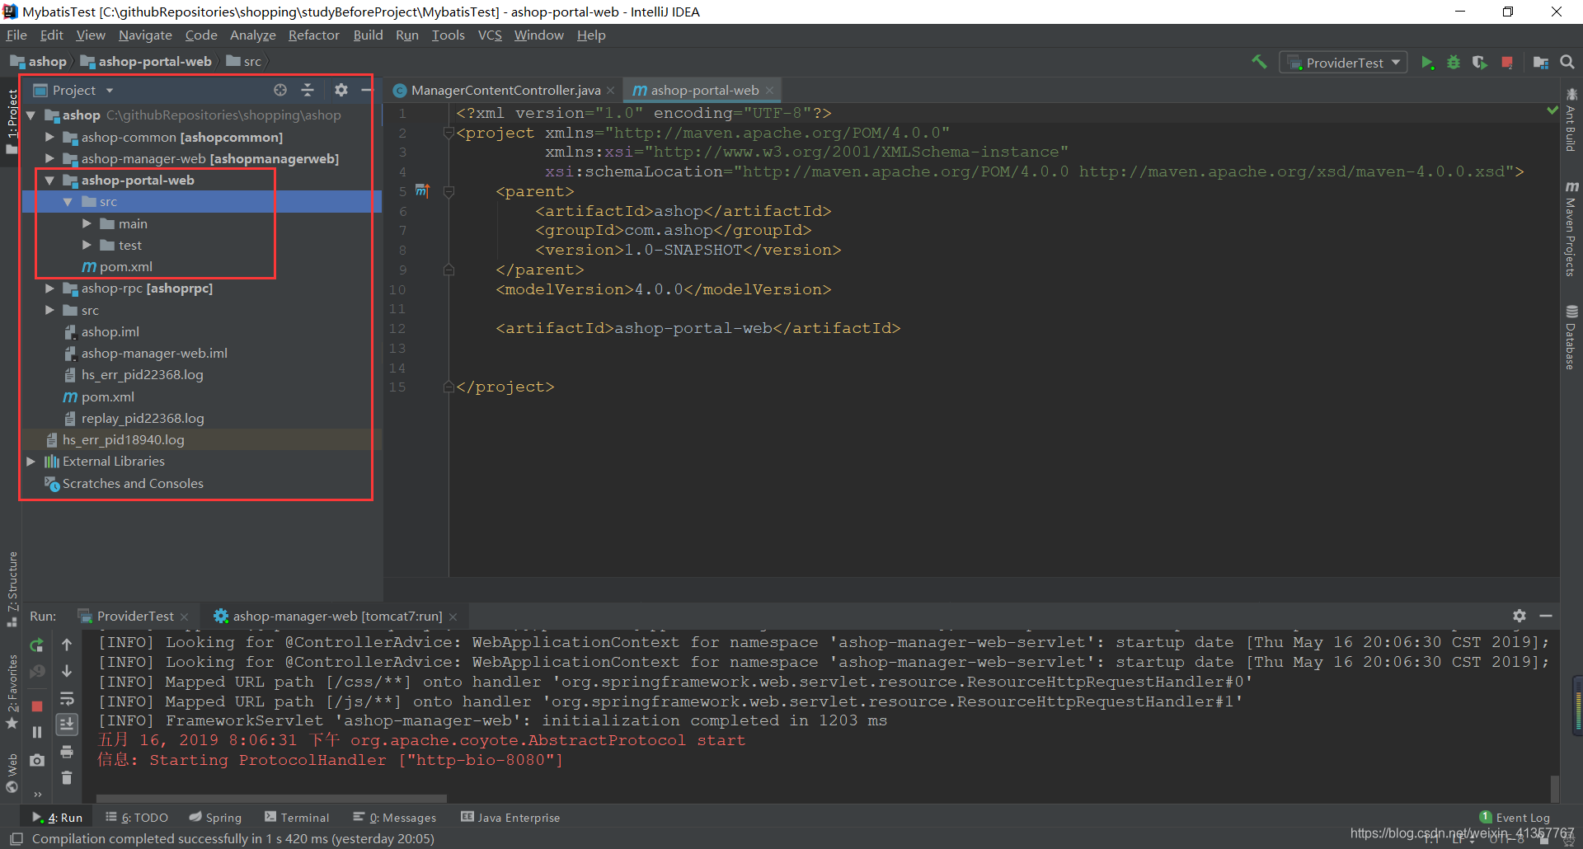This screenshot has width=1583, height=849.
Task: Open the Navigate menu
Action: (145, 35)
